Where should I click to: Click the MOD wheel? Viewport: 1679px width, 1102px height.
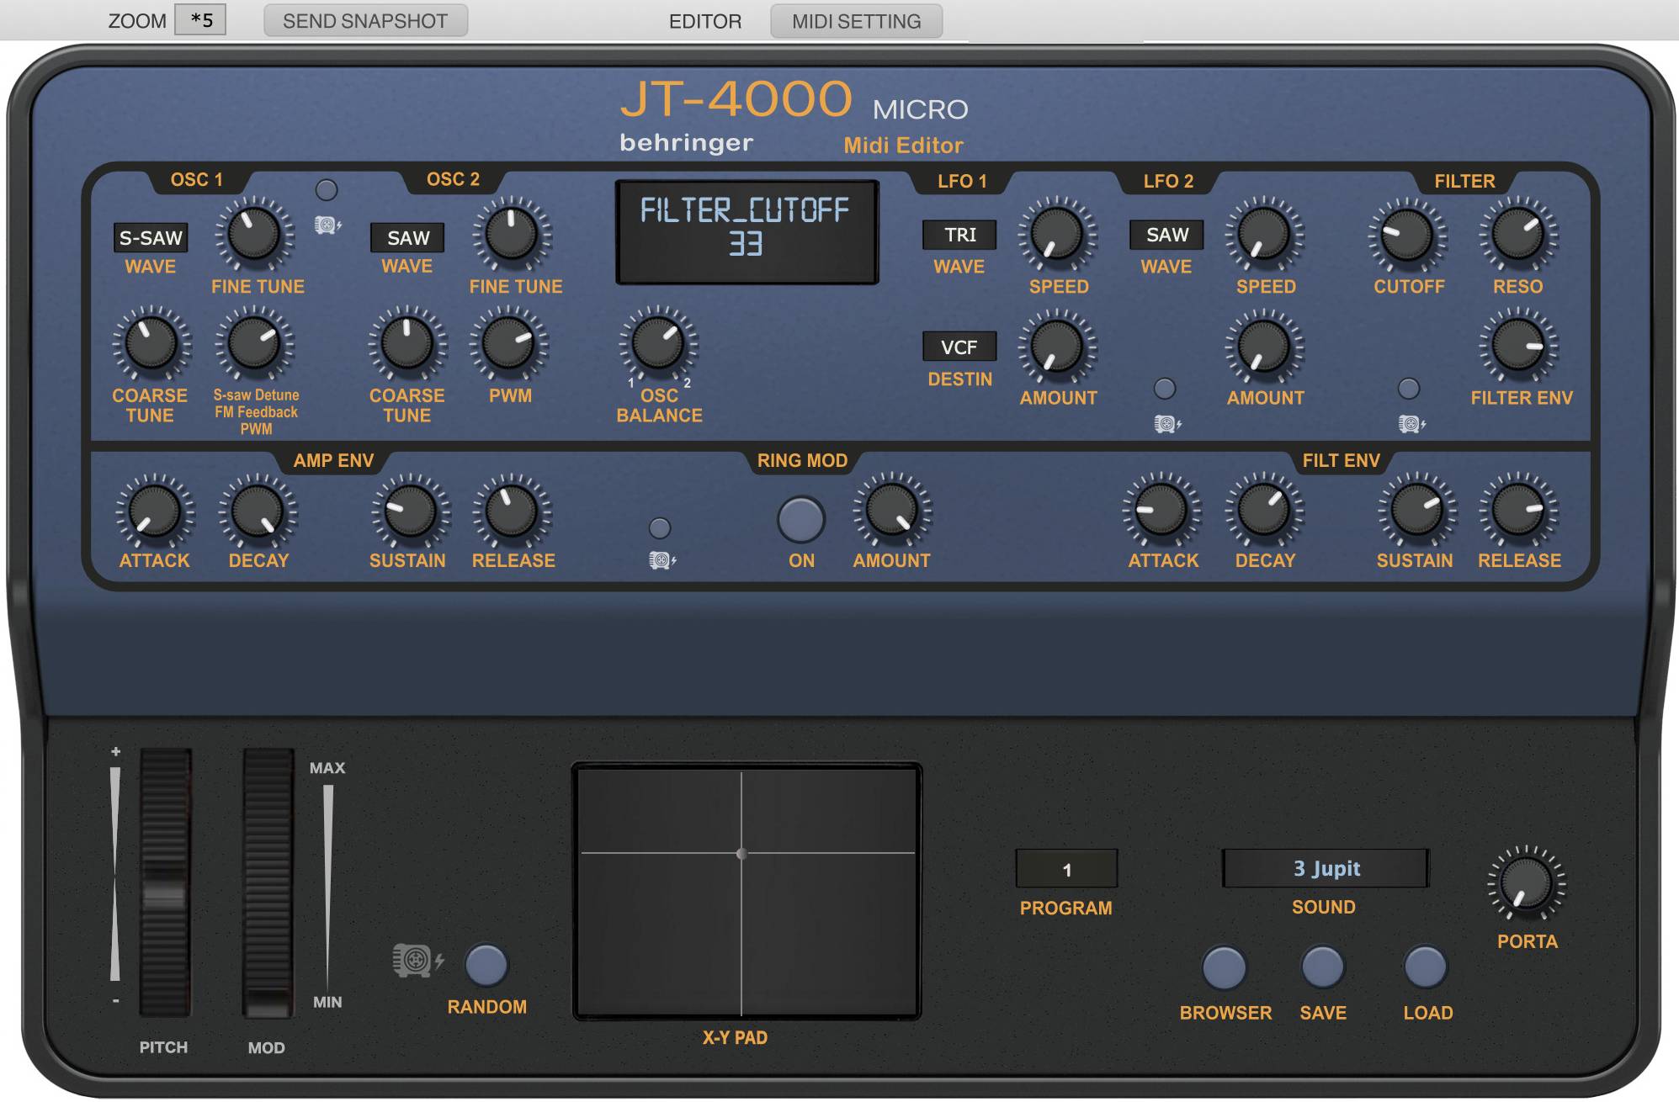[x=268, y=882]
